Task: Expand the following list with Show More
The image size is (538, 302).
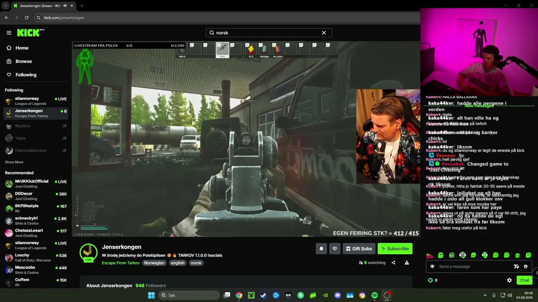Action: pos(14,162)
